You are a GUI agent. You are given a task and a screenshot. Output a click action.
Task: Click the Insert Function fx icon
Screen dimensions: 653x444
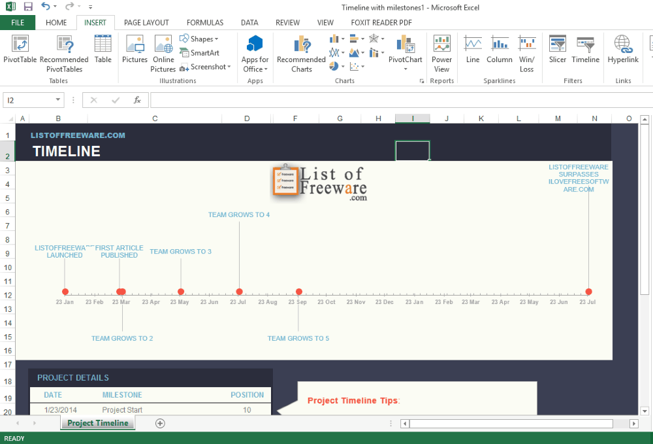(137, 100)
